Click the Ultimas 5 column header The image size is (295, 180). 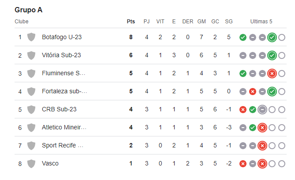(x=261, y=22)
